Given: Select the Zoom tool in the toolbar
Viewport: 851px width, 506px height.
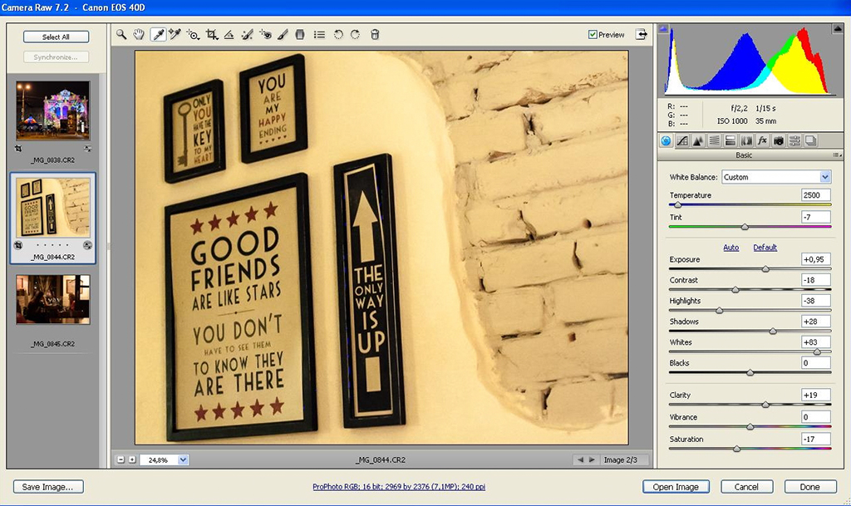Looking at the screenshot, I should (x=121, y=35).
